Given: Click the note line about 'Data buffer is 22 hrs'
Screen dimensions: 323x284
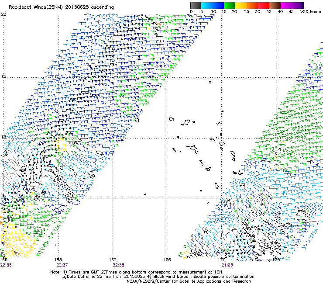Looking at the screenshot, I should [x=158, y=277].
